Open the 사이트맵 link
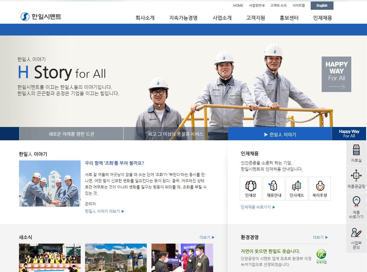 tap(299, 6)
